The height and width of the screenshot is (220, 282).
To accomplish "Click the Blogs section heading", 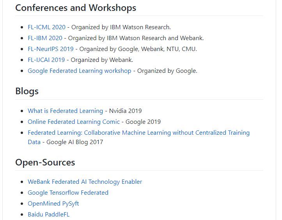I will 27,91.
